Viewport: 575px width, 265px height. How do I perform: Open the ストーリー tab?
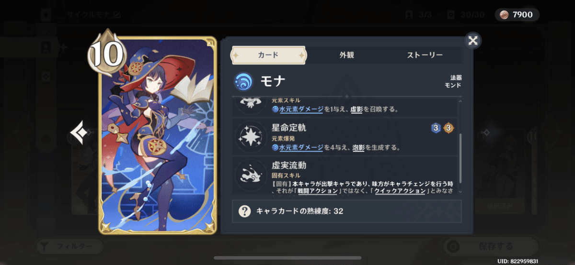(x=425, y=55)
